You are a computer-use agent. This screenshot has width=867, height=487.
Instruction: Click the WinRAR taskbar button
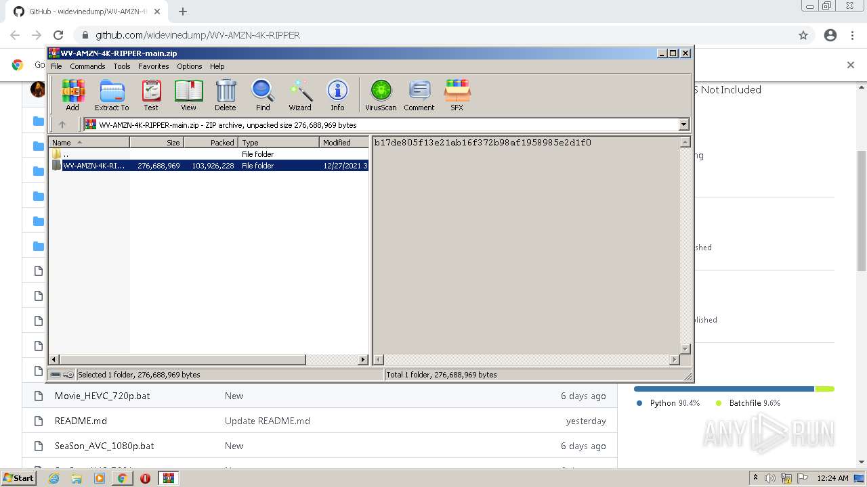[169, 478]
